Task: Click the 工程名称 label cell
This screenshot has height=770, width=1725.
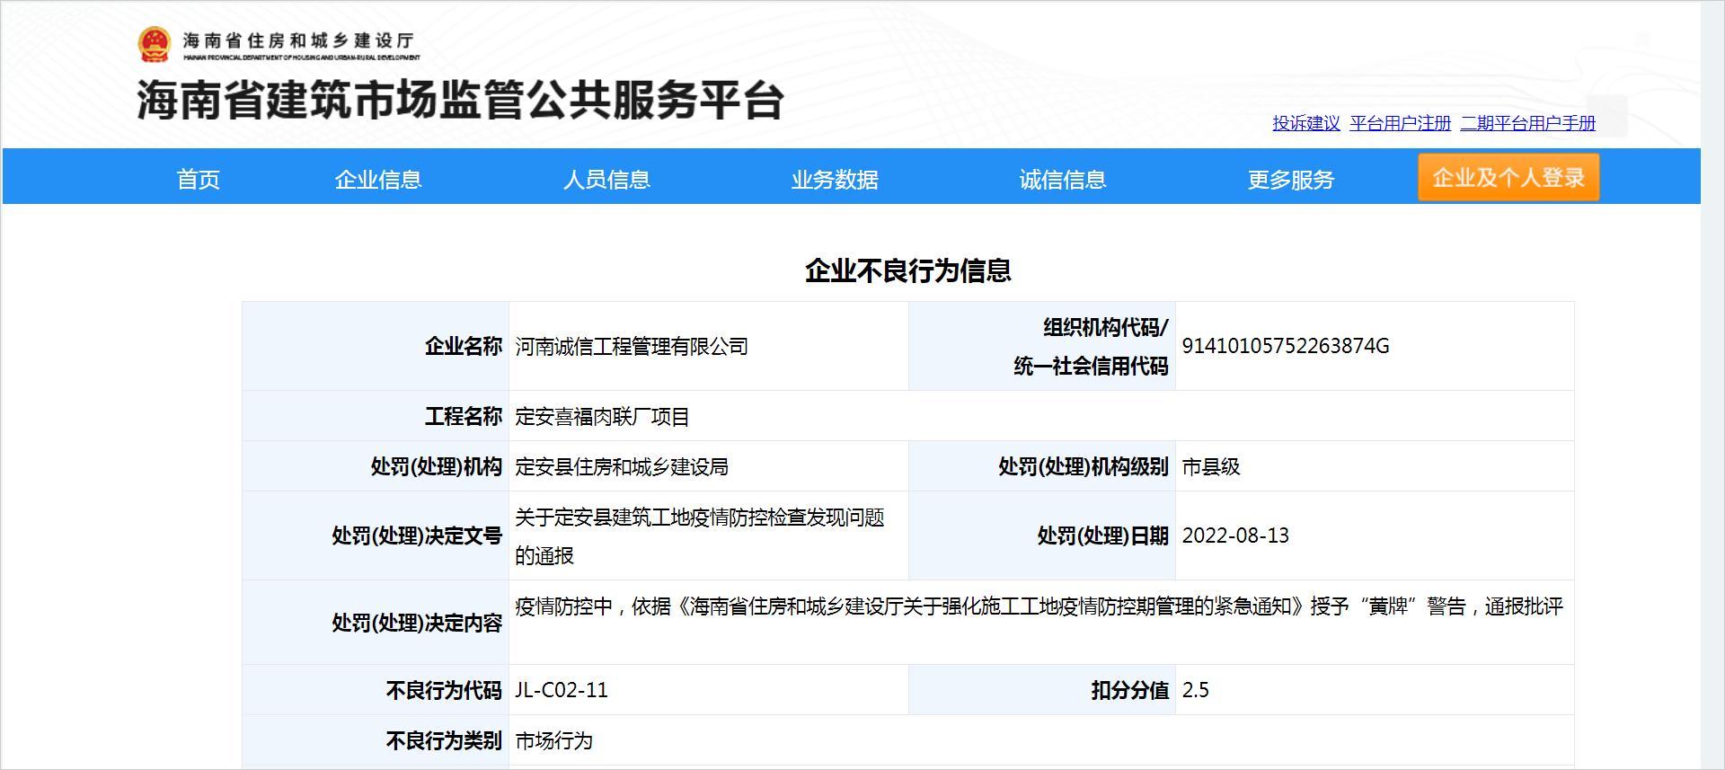Action: click(x=376, y=416)
